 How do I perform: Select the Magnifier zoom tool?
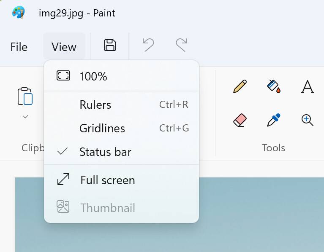point(308,121)
